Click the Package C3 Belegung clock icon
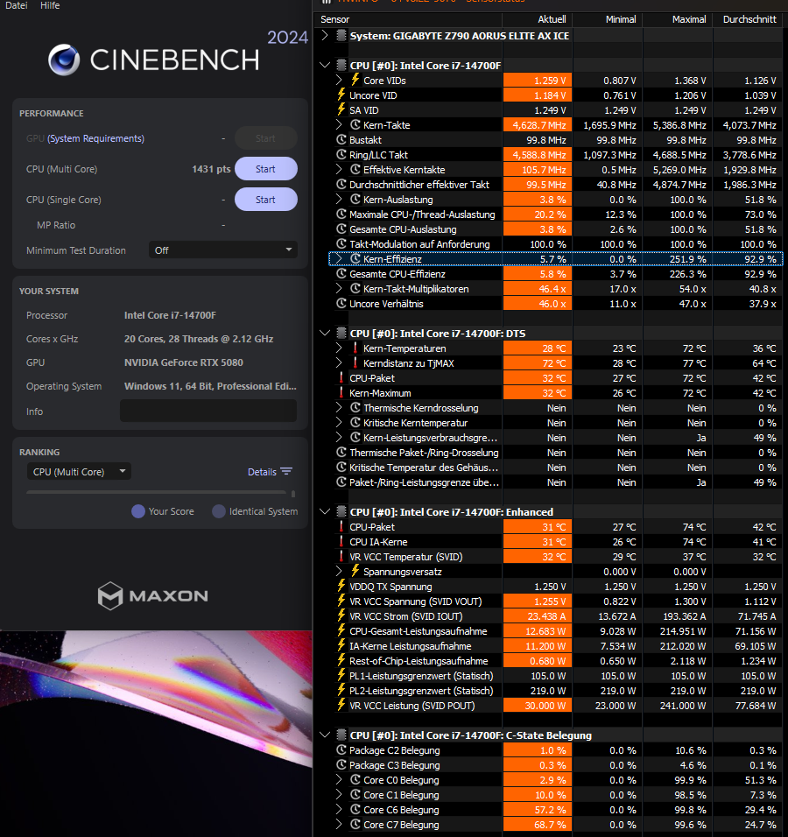 [x=341, y=765]
